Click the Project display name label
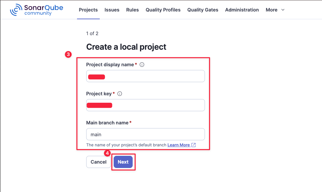322x192 pixels. tap(110, 65)
